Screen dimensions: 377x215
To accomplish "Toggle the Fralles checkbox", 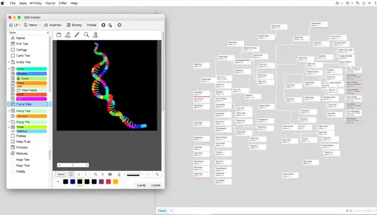I will coord(13,136).
